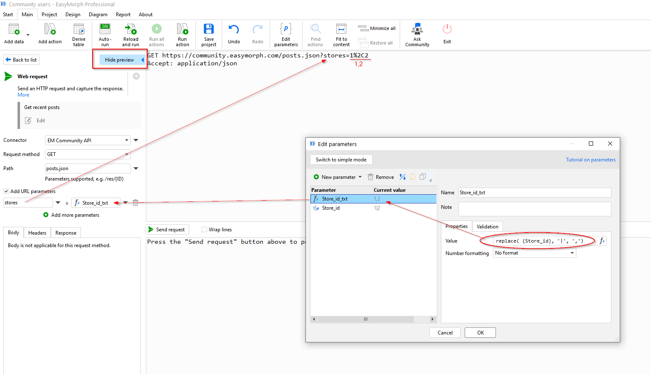The image size is (651, 374).
Task: Switch to the Report ribbon tab
Action: click(123, 15)
